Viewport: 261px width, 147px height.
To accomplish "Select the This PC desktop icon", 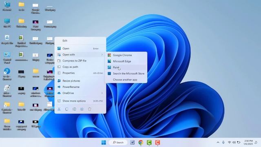I will pyautogui.click(x=7, y=23).
